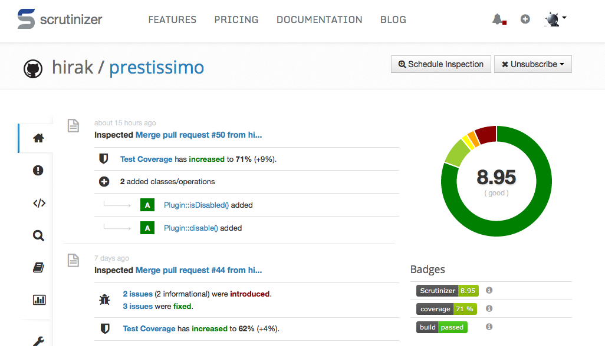Open the code browser sidebar icon
Screen dimensions: 605x346
[38, 202]
